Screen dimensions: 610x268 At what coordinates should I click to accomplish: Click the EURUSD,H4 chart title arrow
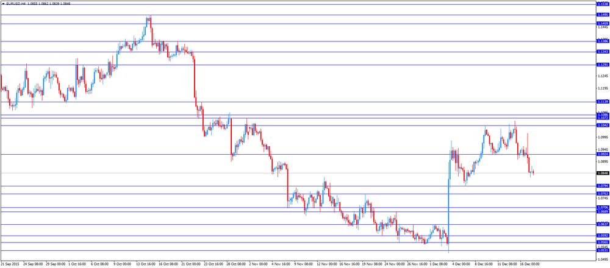tap(2, 3)
